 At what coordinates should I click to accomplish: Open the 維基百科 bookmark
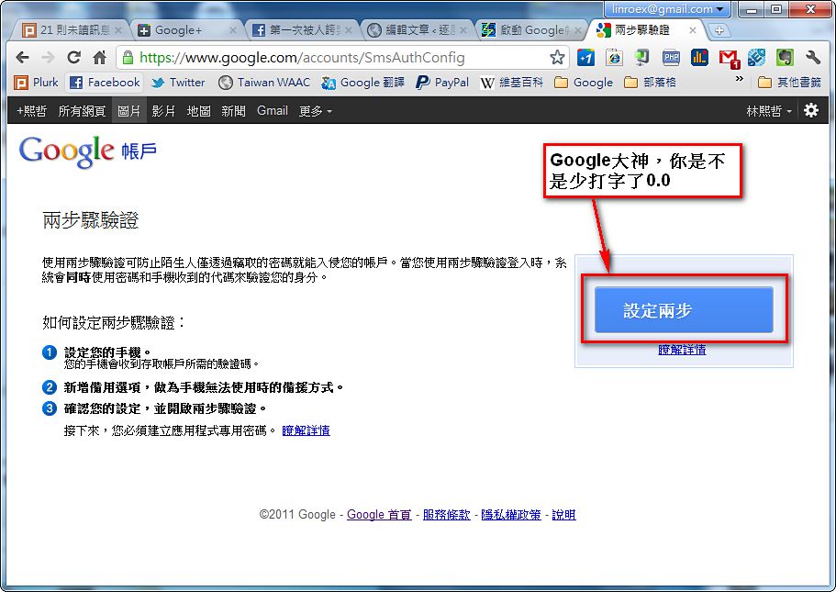coord(511,83)
